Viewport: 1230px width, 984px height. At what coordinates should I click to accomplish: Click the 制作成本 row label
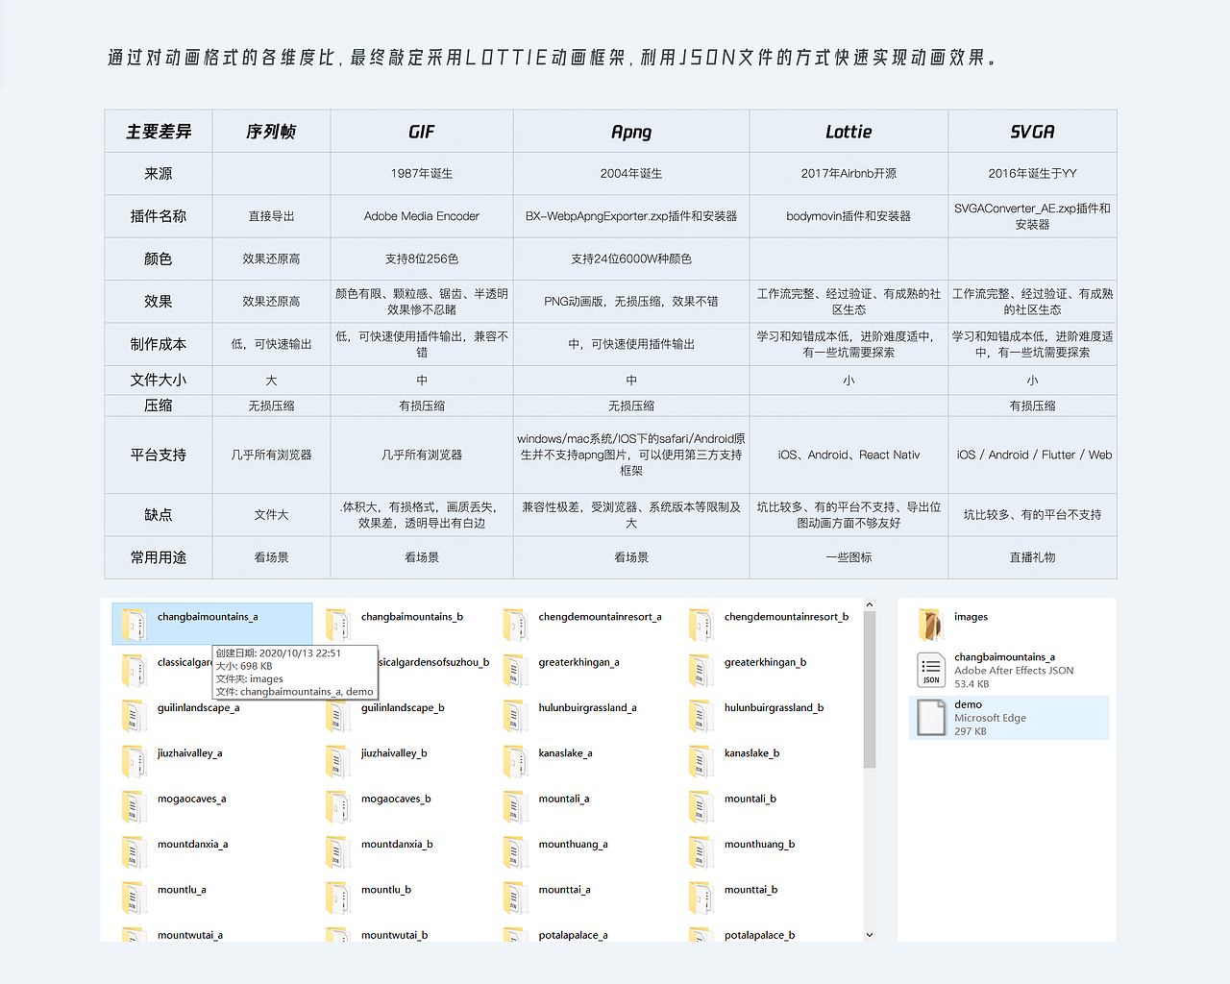[x=159, y=344]
